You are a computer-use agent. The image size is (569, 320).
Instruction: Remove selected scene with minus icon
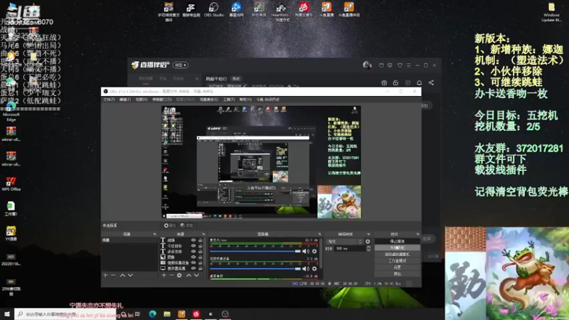(113, 275)
